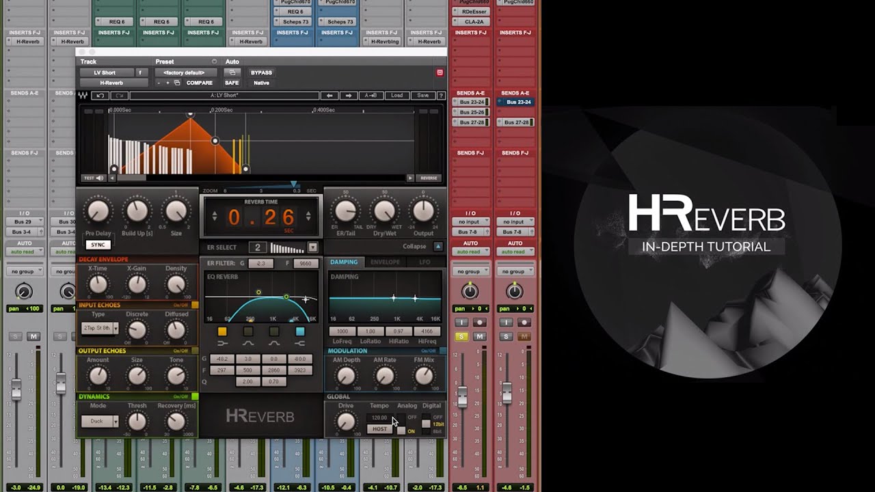The width and height of the screenshot is (875, 492).
Task: Click the TEST speaker button
Action: tap(94, 178)
